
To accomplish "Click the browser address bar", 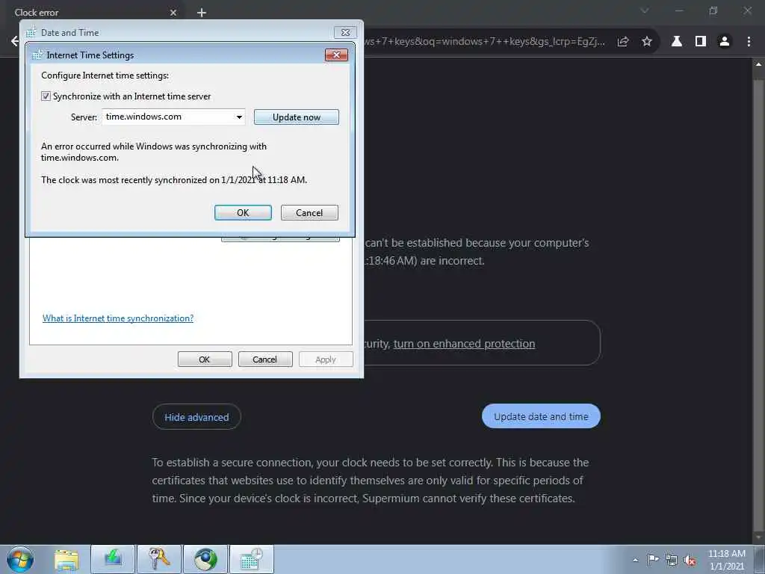I will pyautogui.click(x=486, y=42).
